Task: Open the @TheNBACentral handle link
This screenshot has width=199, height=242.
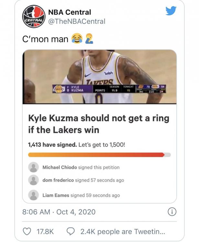Action: point(76,21)
